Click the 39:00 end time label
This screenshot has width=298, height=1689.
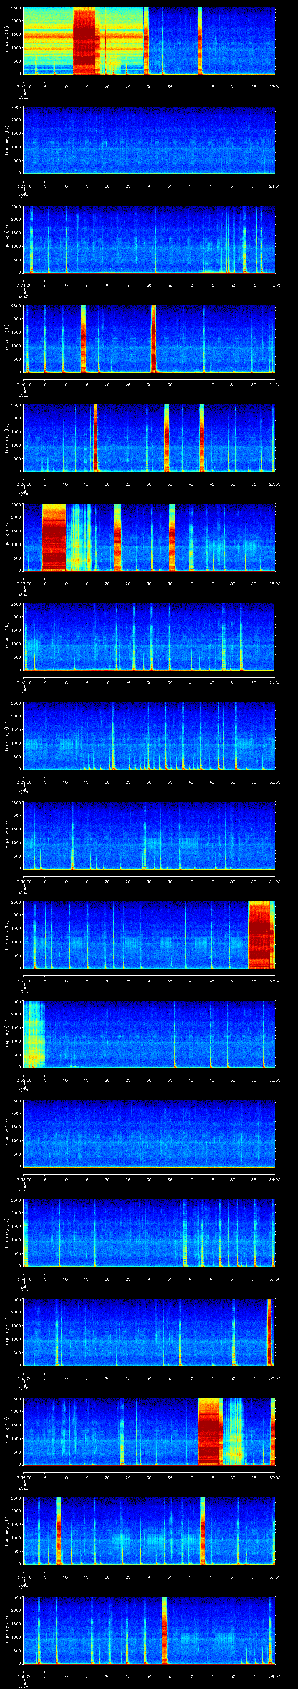[274, 1676]
